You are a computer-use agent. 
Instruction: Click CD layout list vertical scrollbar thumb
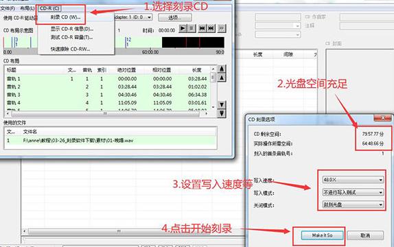tap(213, 77)
